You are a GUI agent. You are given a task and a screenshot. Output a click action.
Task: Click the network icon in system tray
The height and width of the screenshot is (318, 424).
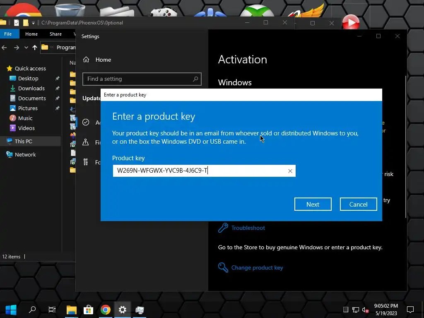click(x=356, y=310)
